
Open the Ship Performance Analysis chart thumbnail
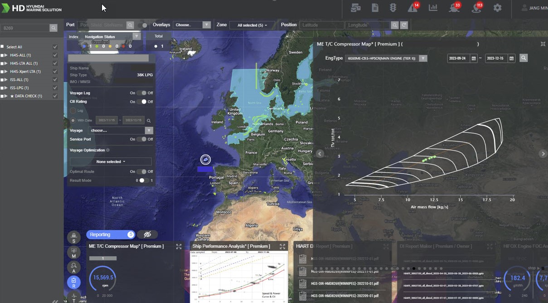239,276
